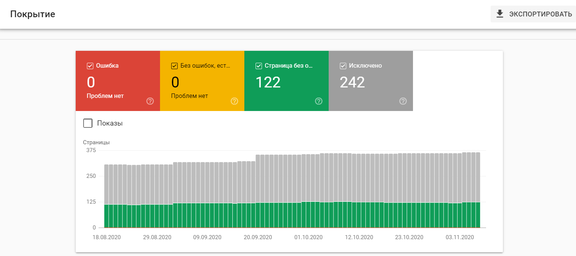
Task: Click the 0 count on yellow tile
Action: 175,82
